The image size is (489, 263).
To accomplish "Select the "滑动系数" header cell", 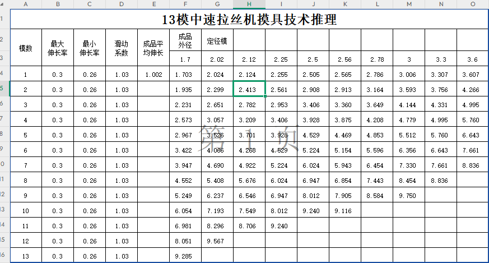I will 122,48.
